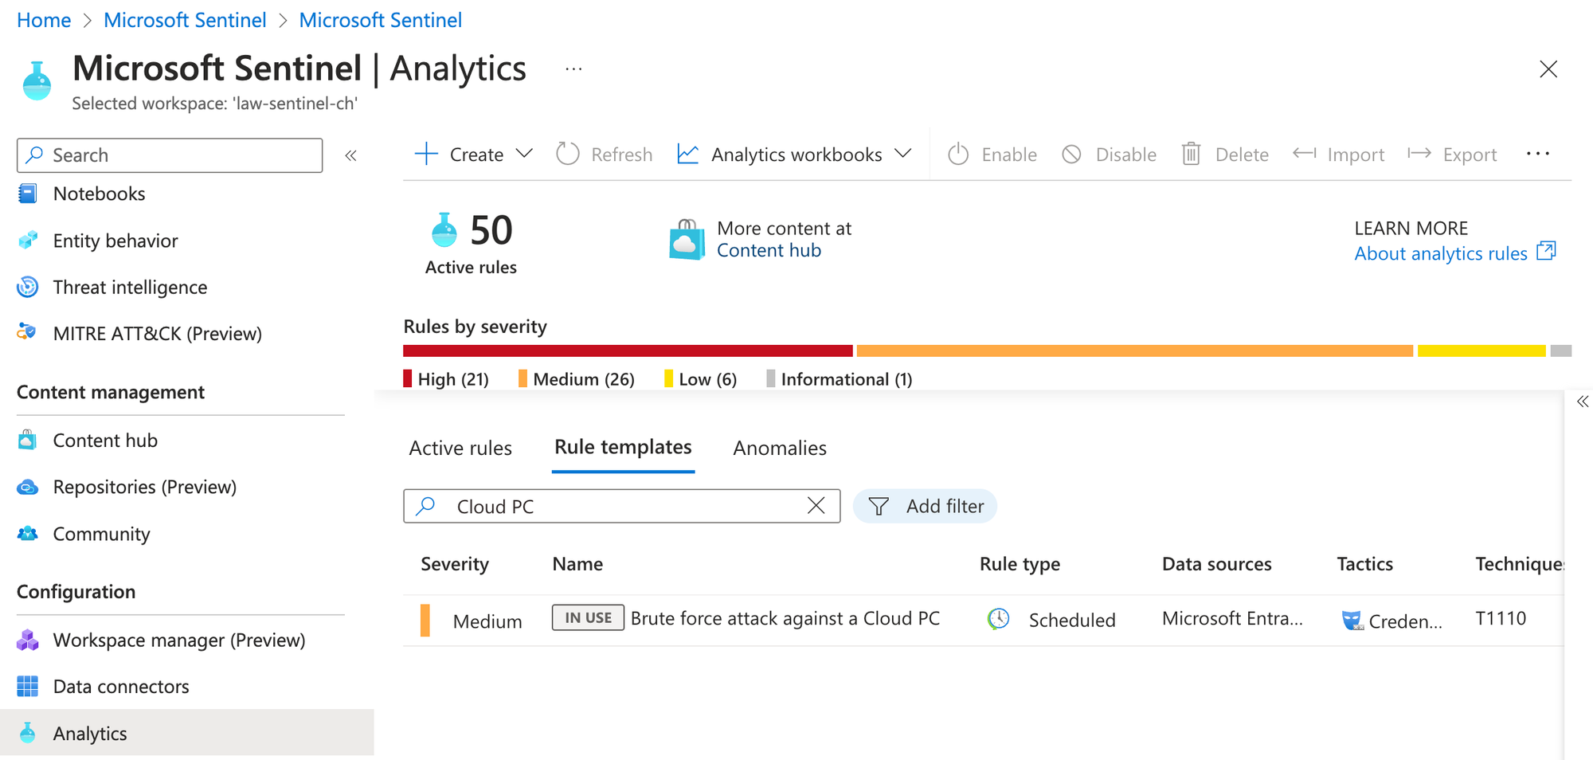Click the Threat intelligence radar icon

click(28, 287)
